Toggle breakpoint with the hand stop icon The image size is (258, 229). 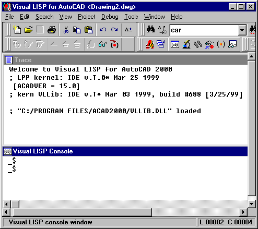[90, 44]
